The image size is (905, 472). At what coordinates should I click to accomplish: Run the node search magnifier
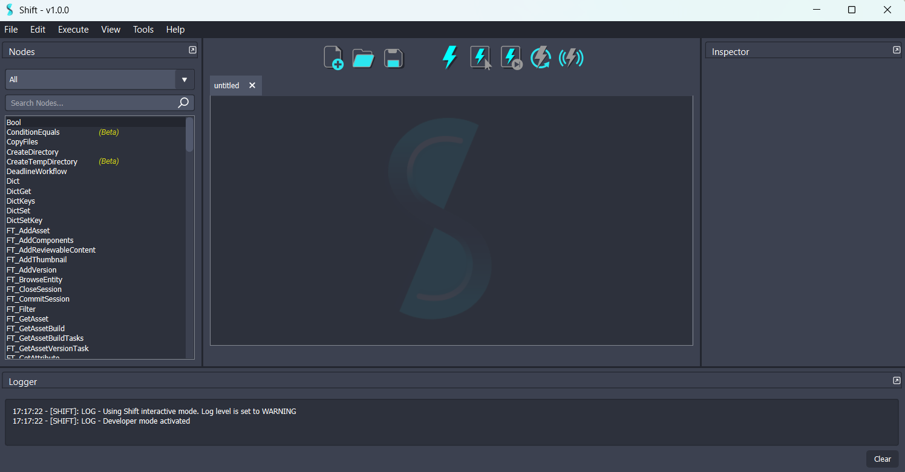pos(183,103)
